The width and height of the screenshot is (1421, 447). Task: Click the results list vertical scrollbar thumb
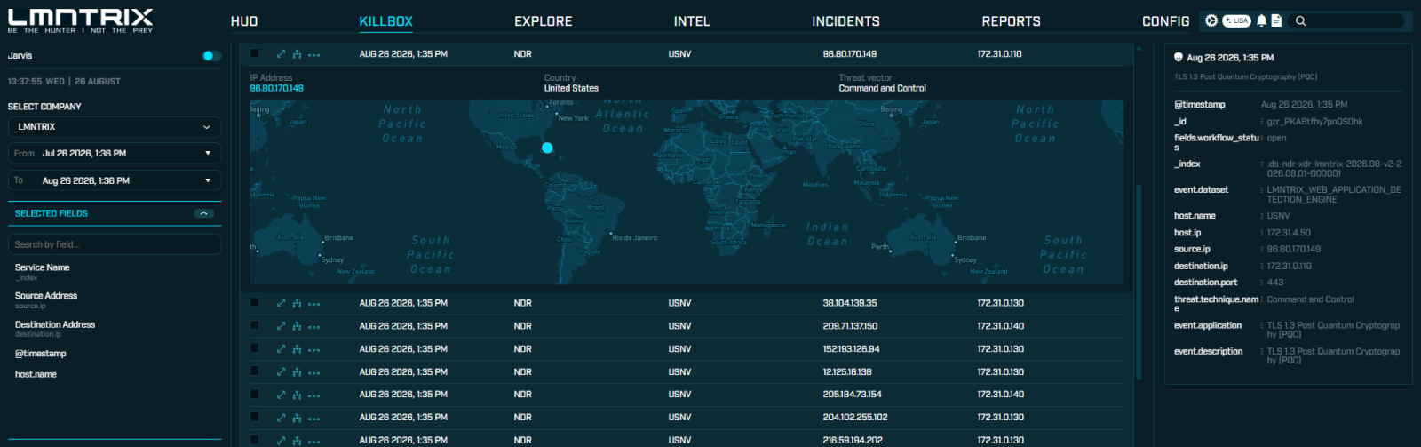(1139, 283)
